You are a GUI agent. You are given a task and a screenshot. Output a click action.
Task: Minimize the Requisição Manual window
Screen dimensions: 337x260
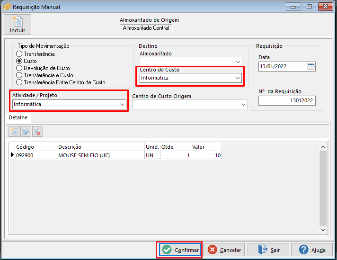(293, 7)
